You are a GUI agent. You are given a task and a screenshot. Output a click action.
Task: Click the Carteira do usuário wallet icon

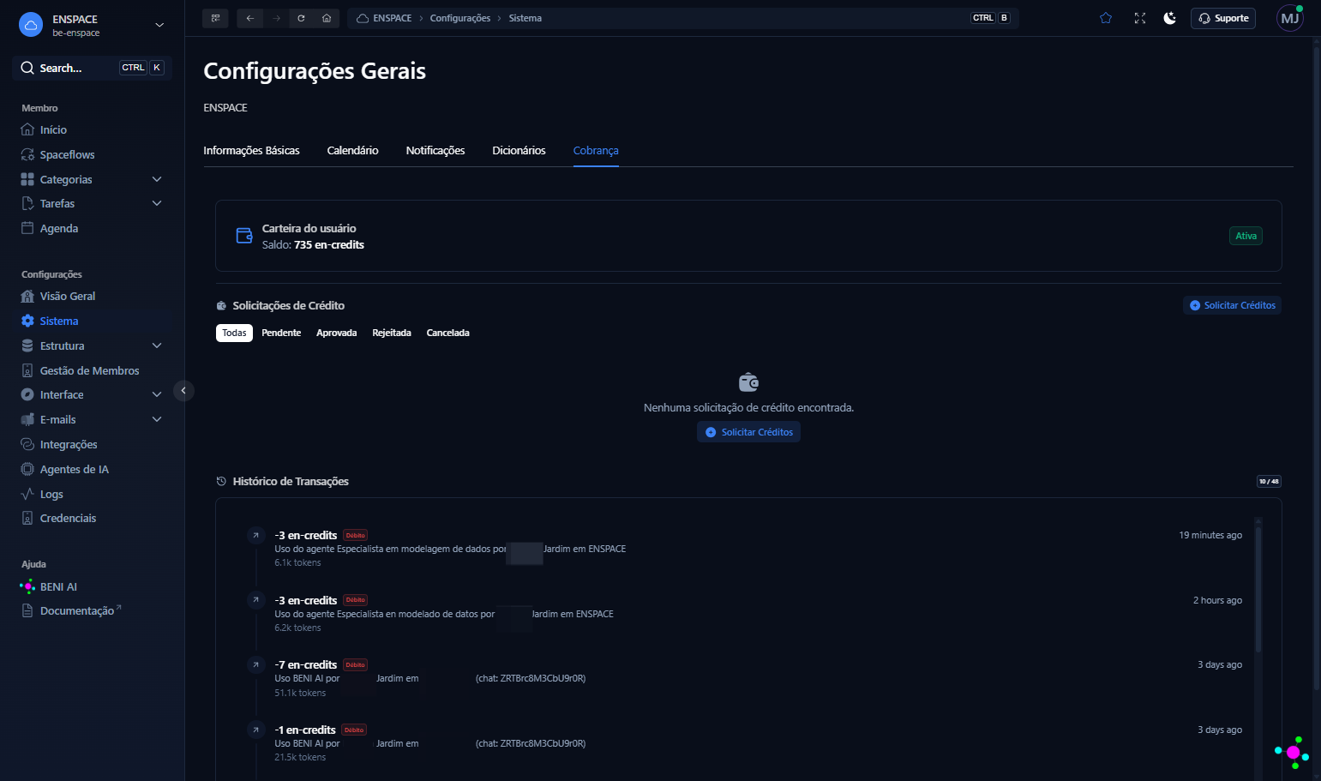244,236
